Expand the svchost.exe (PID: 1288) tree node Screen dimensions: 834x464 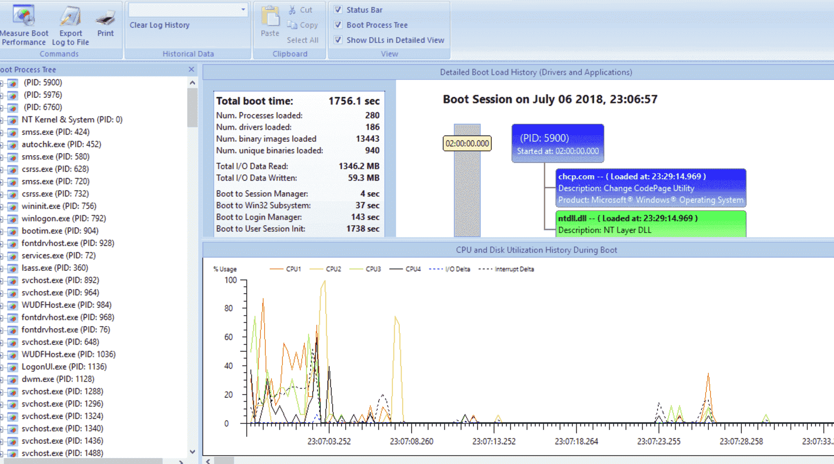(2, 392)
